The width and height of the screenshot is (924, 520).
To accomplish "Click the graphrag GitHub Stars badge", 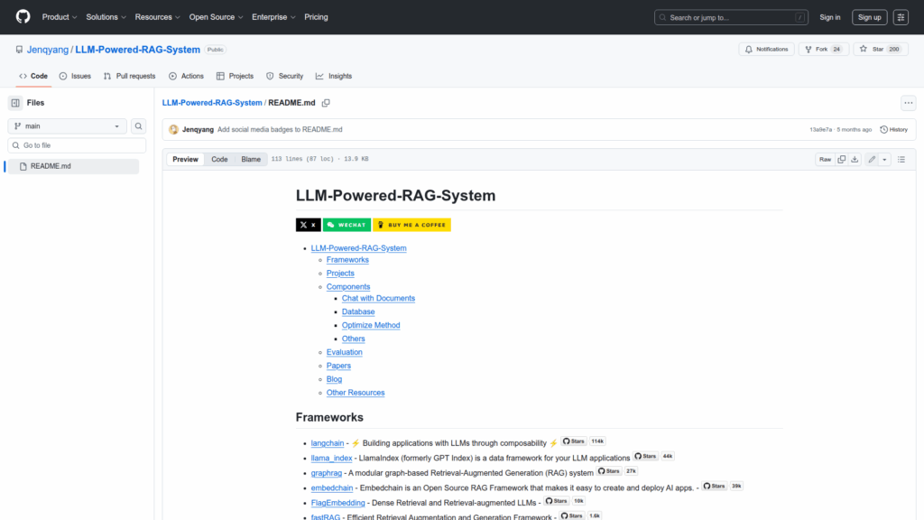I will click(x=617, y=471).
